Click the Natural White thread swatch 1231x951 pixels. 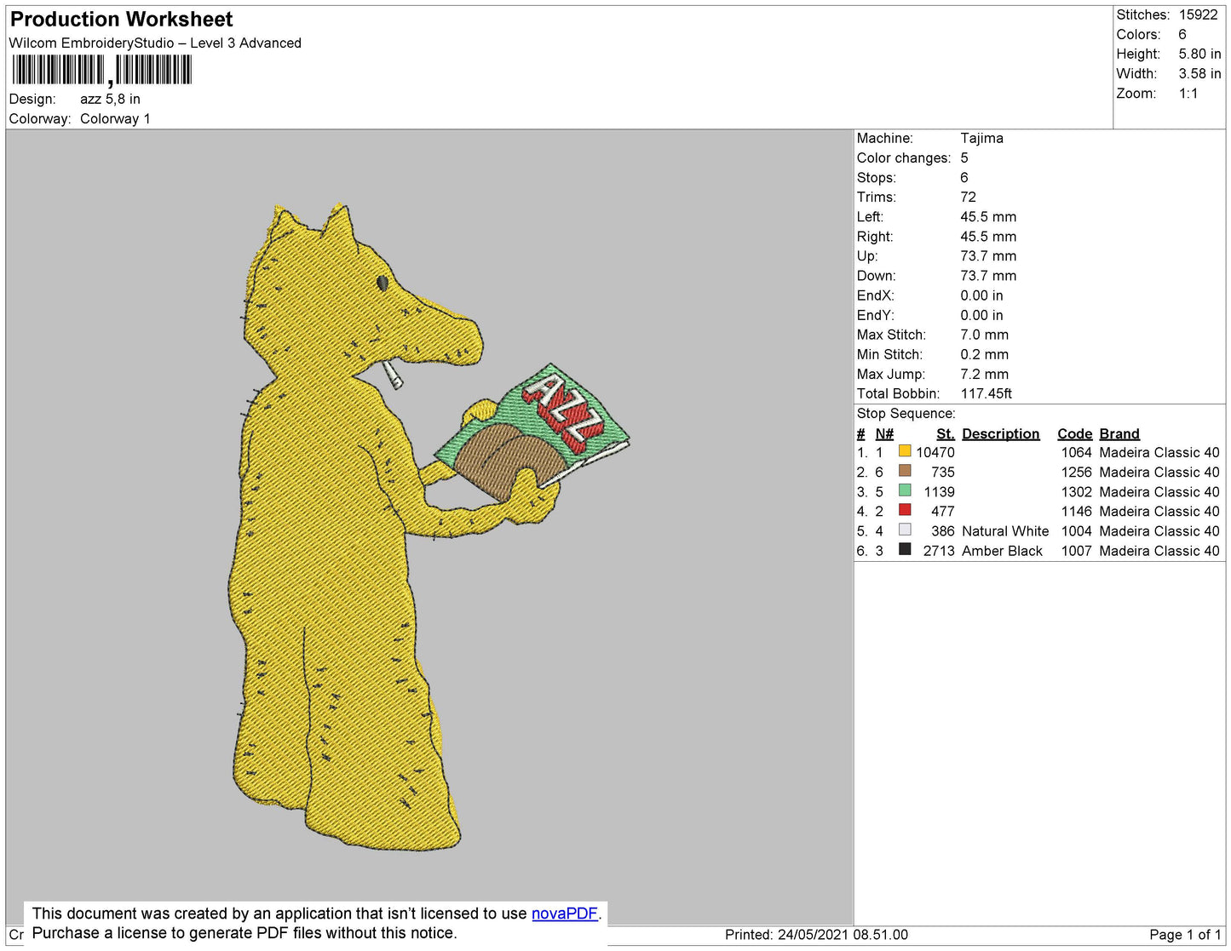(x=905, y=530)
